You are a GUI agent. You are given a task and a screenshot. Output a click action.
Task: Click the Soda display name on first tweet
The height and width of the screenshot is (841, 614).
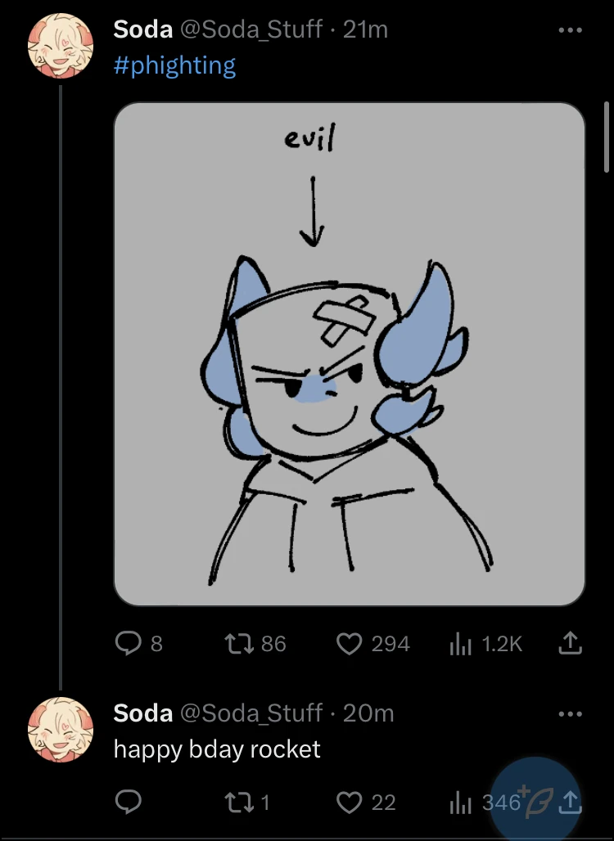[142, 29]
